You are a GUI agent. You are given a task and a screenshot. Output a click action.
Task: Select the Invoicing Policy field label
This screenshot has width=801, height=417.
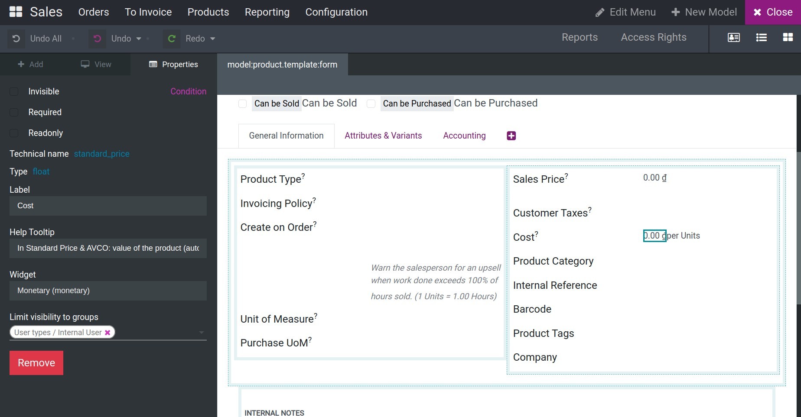tap(278, 203)
